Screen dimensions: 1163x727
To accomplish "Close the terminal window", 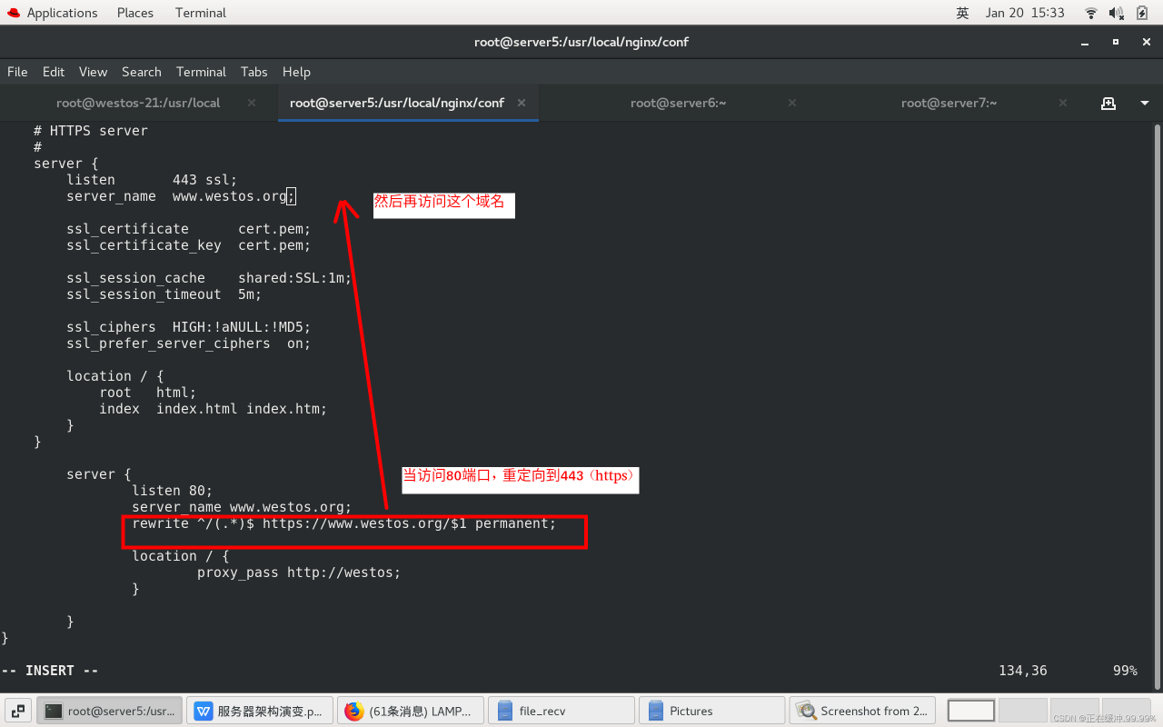I will pyautogui.click(x=1145, y=42).
